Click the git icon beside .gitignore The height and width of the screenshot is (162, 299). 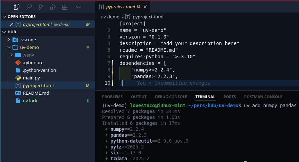coord(18,62)
